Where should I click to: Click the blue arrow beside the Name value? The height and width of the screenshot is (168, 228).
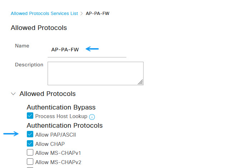coord(92,49)
